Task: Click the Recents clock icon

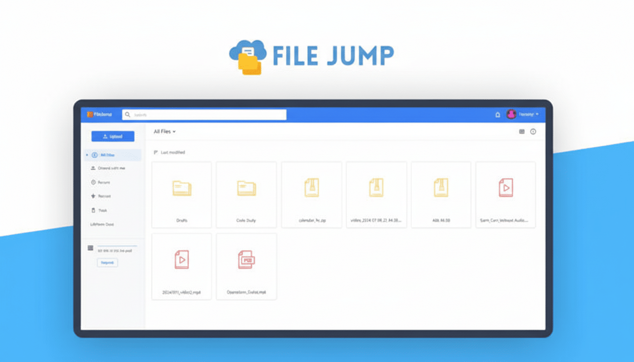Action: (x=94, y=182)
